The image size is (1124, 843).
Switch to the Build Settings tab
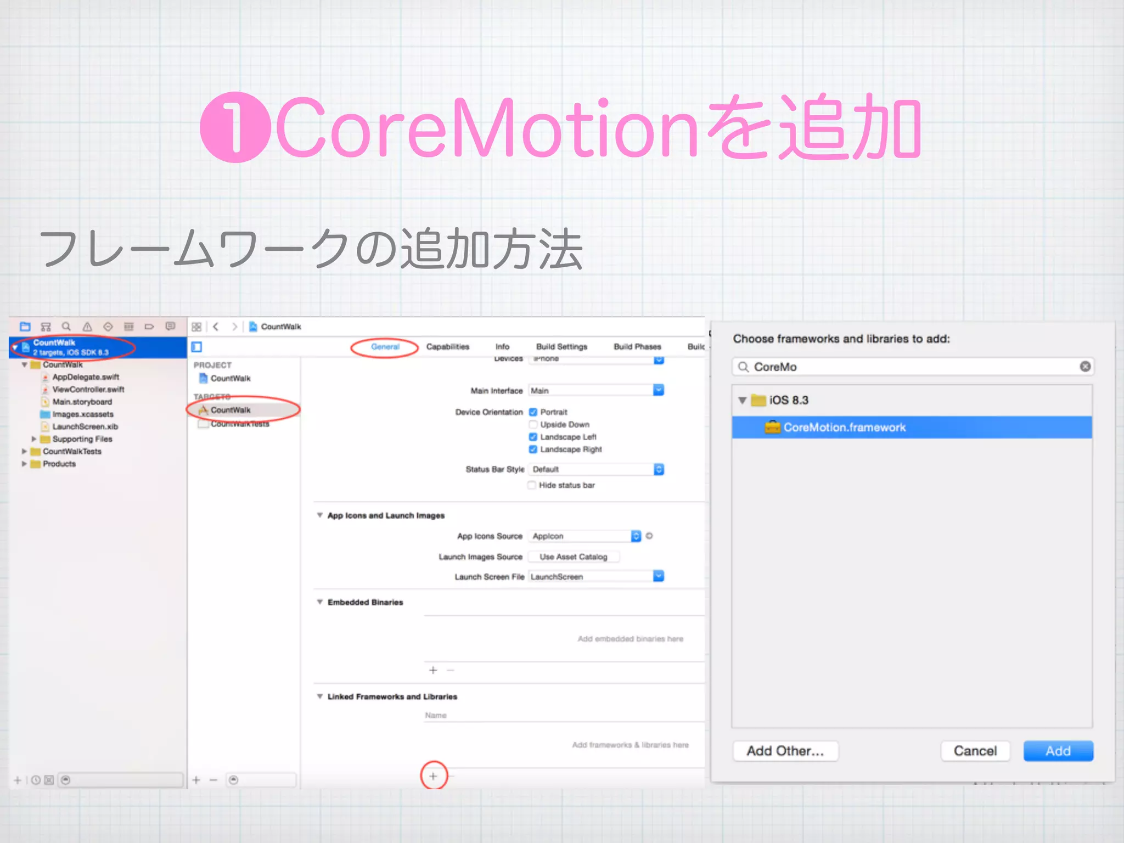tap(561, 347)
